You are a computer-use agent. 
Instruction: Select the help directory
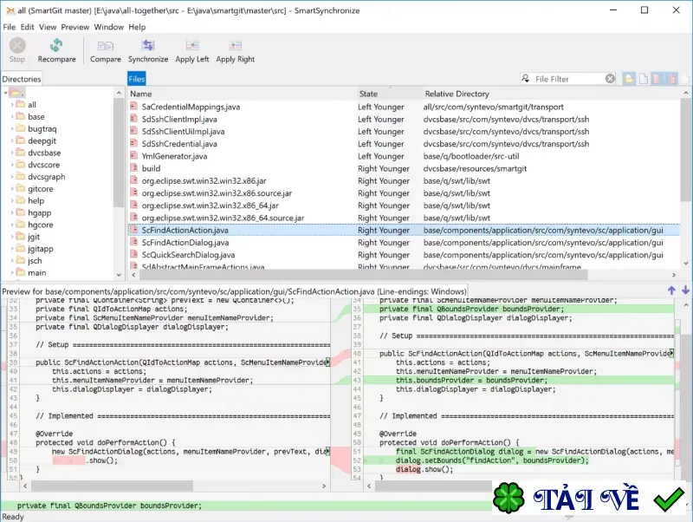click(36, 200)
